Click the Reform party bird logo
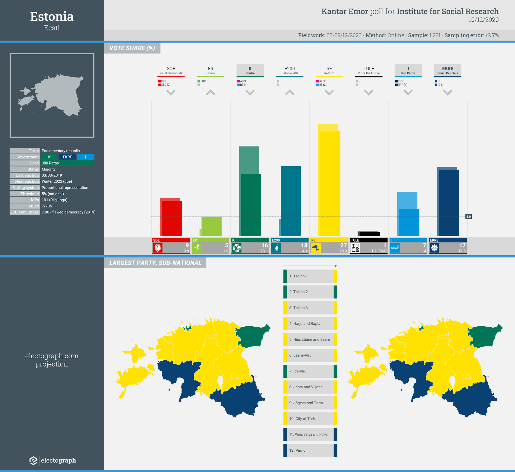Viewport: 515px width, 472px height. 316,247
